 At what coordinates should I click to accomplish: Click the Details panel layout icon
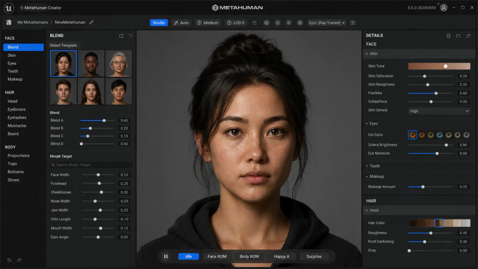[449, 35]
